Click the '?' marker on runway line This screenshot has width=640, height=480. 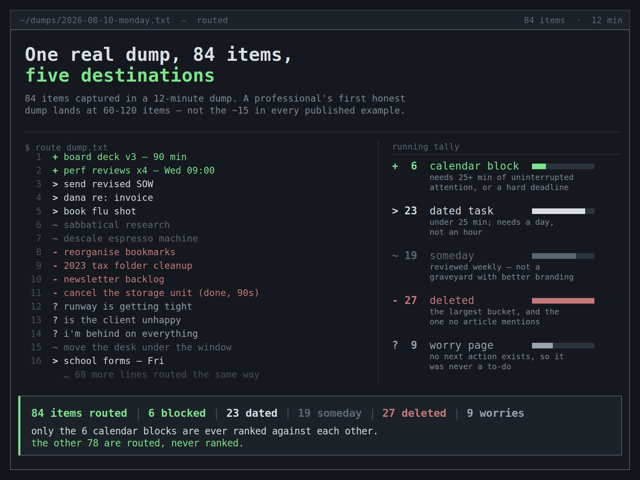coord(55,306)
